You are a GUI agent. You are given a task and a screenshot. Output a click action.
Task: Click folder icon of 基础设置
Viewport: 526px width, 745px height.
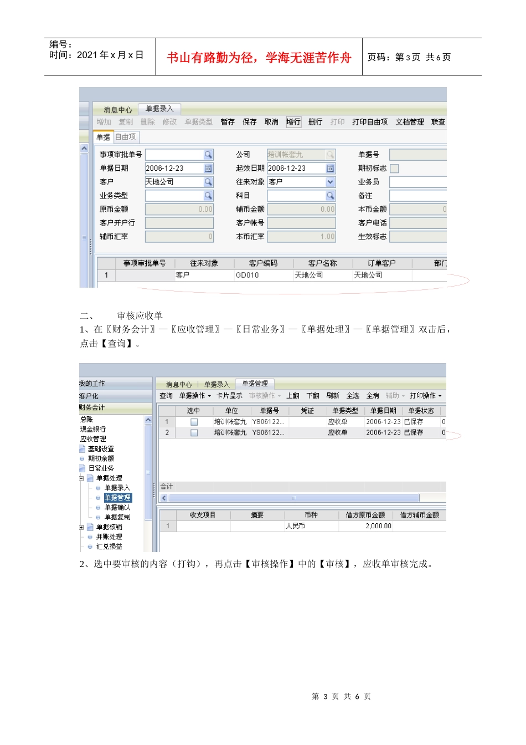pyautogui.click(x=82, y=449)
